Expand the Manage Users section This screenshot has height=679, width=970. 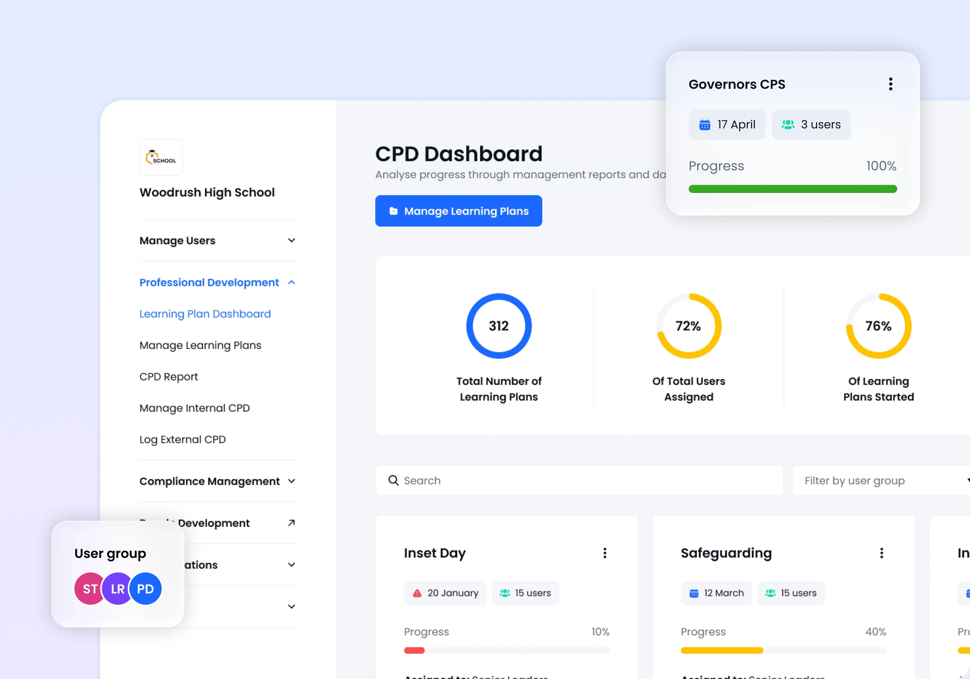click(x=291, y=240)
